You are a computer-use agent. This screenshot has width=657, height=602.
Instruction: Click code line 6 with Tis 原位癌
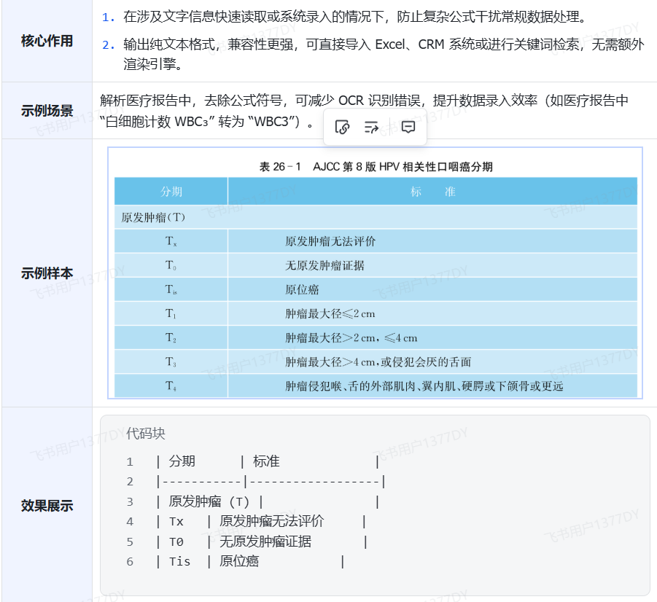click(x=250, y=561)
